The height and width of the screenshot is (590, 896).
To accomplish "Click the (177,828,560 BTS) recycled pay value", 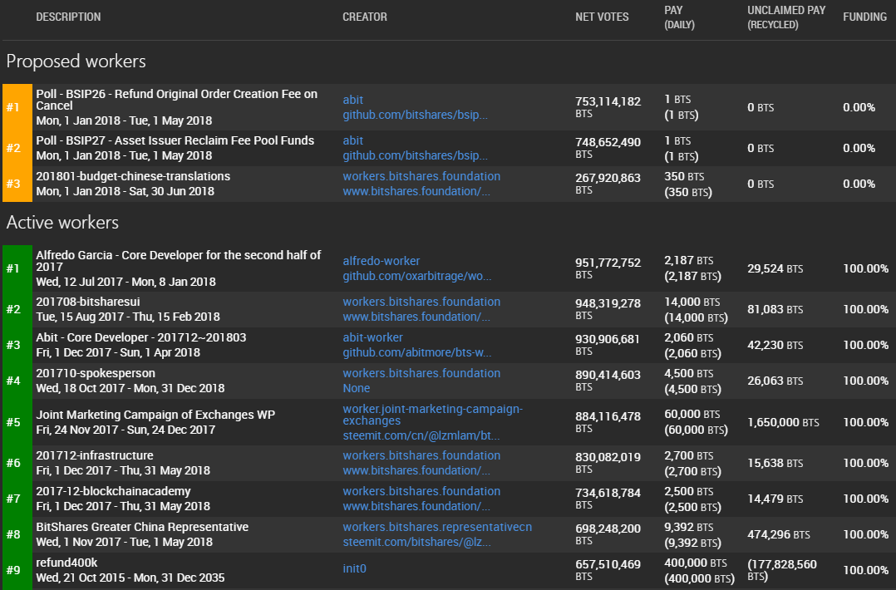I will click(781, 570).
